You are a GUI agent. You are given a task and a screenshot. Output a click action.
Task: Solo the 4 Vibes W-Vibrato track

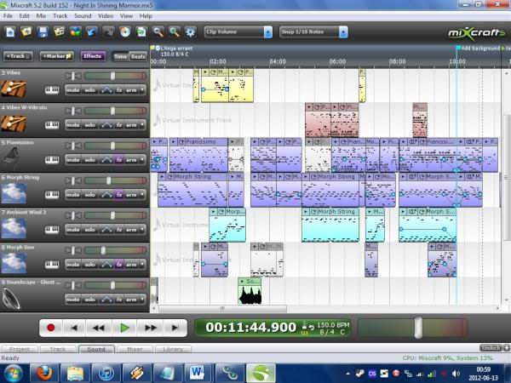[x=89, y=125]
